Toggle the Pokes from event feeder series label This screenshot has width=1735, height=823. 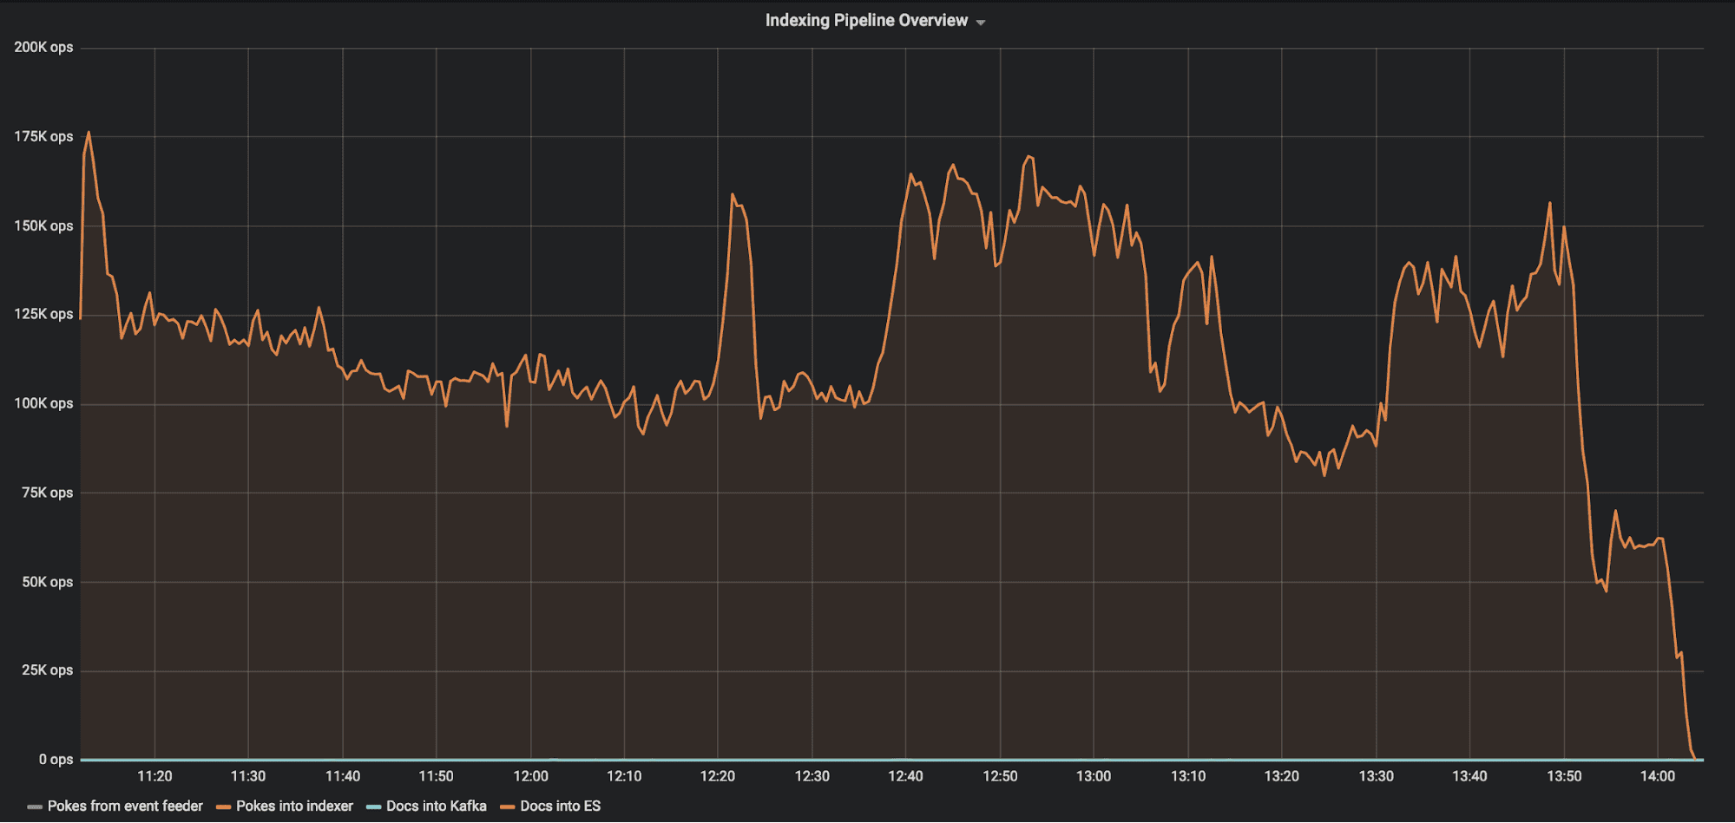coord(125,806)
